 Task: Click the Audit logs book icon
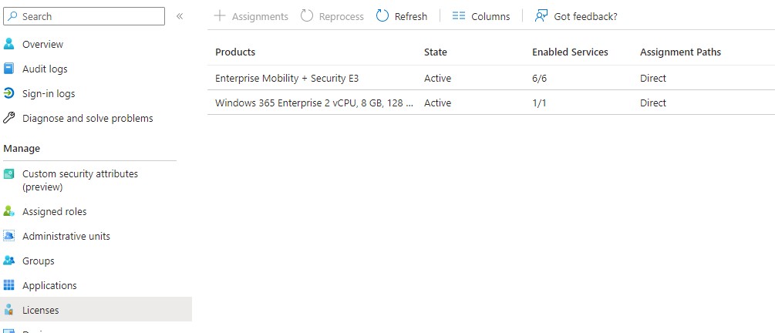click(9, 69)
